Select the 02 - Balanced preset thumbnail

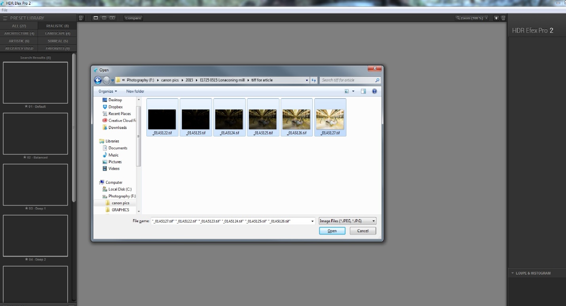pyautogui.click(x=35, y=134)
